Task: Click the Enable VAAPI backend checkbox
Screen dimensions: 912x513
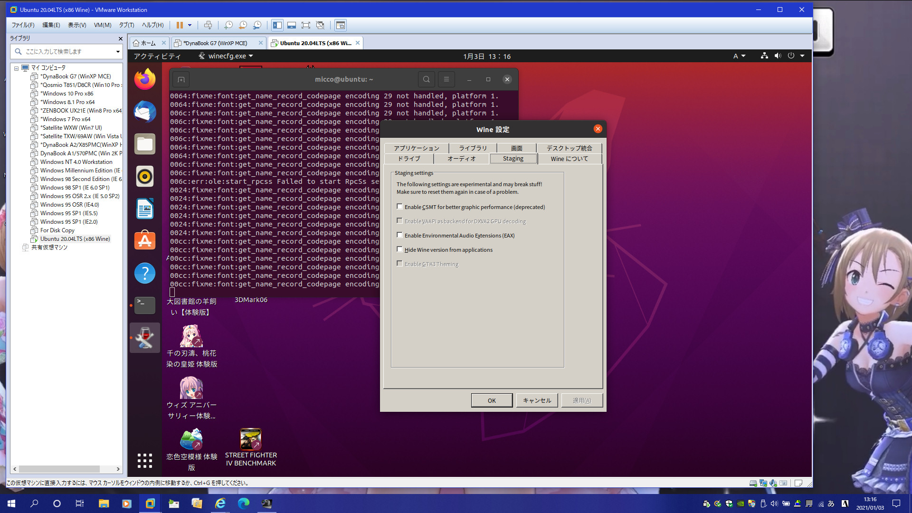Action: pos(399,221)
